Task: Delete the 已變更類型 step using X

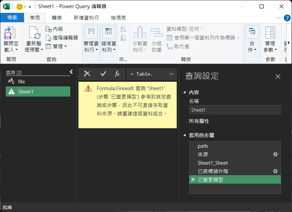Action: pos(193,180)
